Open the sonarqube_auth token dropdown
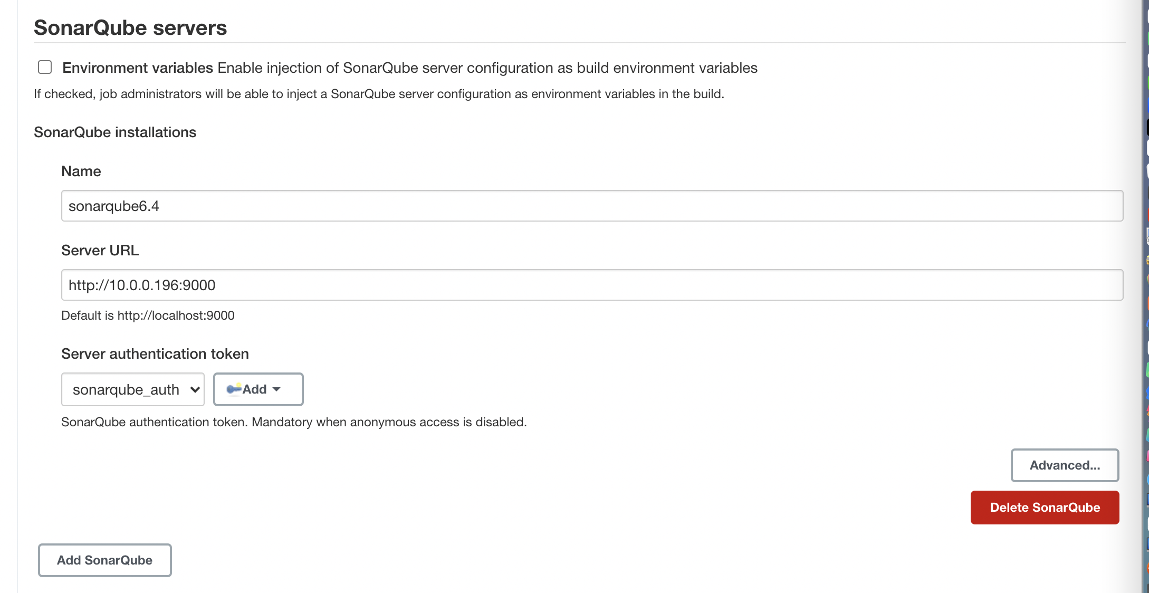Image resolution: width=1149 pixels, height=593 pixels. [133, 389]
